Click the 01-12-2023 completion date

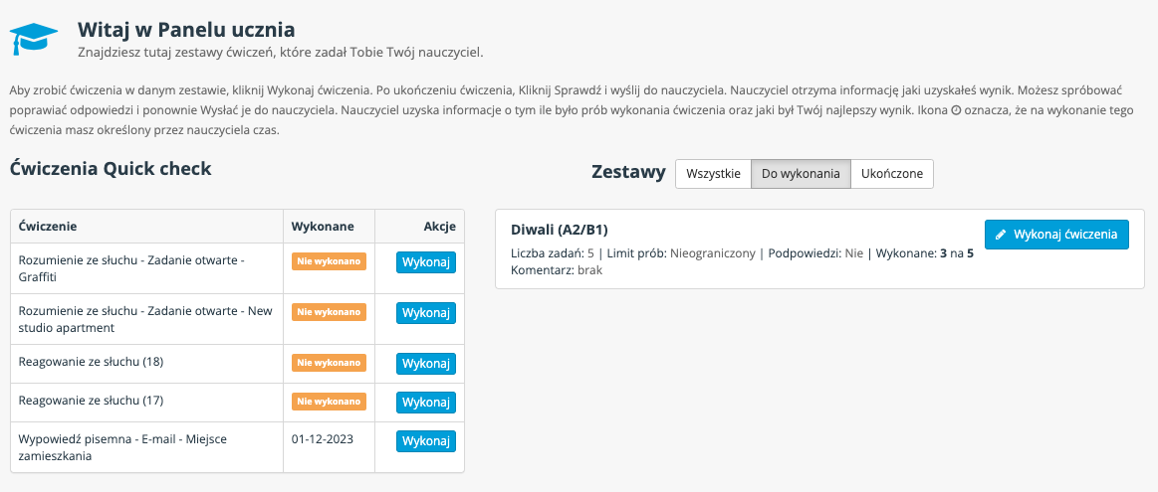323,439
